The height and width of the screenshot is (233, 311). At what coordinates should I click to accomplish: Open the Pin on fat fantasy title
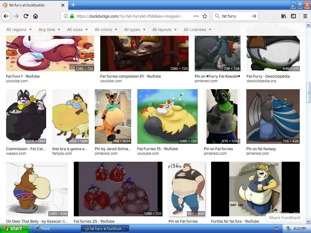point(261,149)
